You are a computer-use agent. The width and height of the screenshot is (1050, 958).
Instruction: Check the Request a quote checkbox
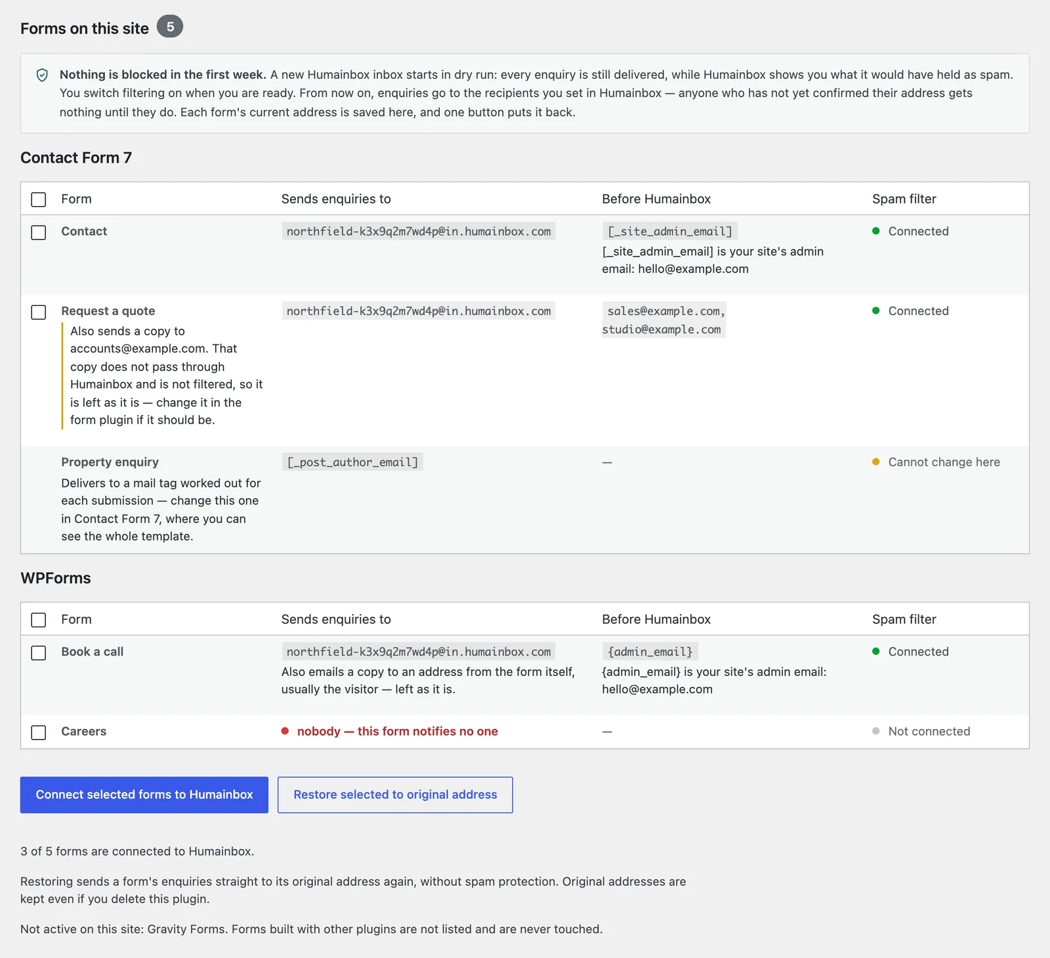(x=39, y=312)
